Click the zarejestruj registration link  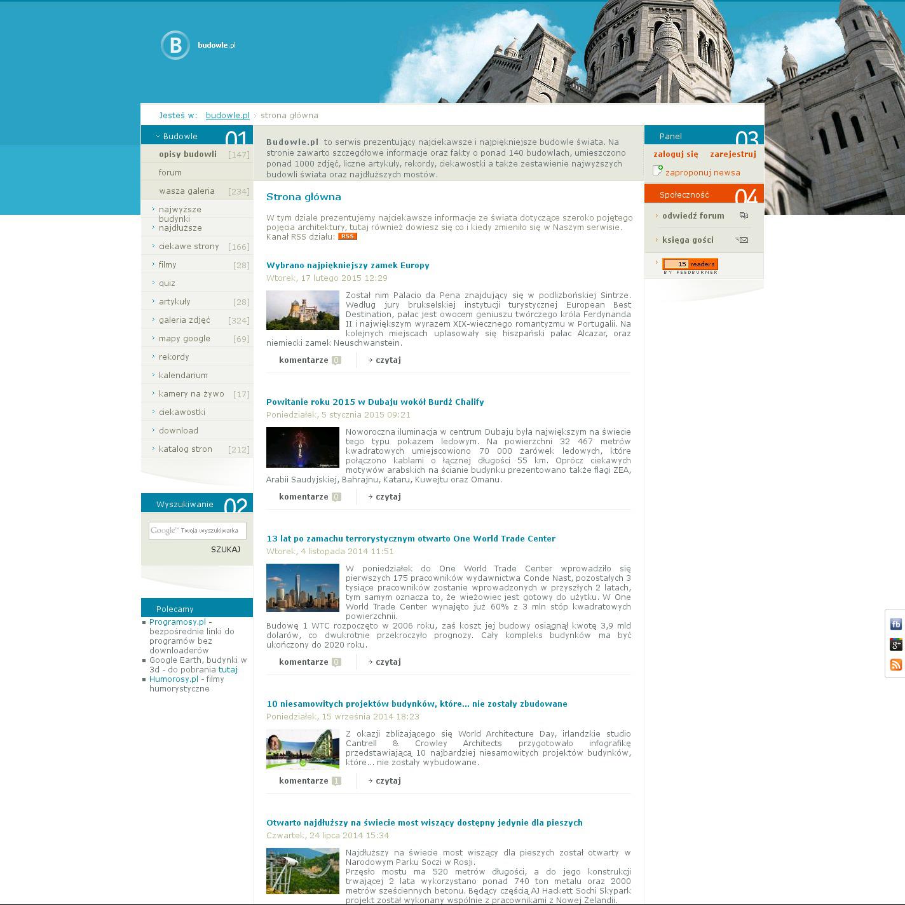click(733, 154)
